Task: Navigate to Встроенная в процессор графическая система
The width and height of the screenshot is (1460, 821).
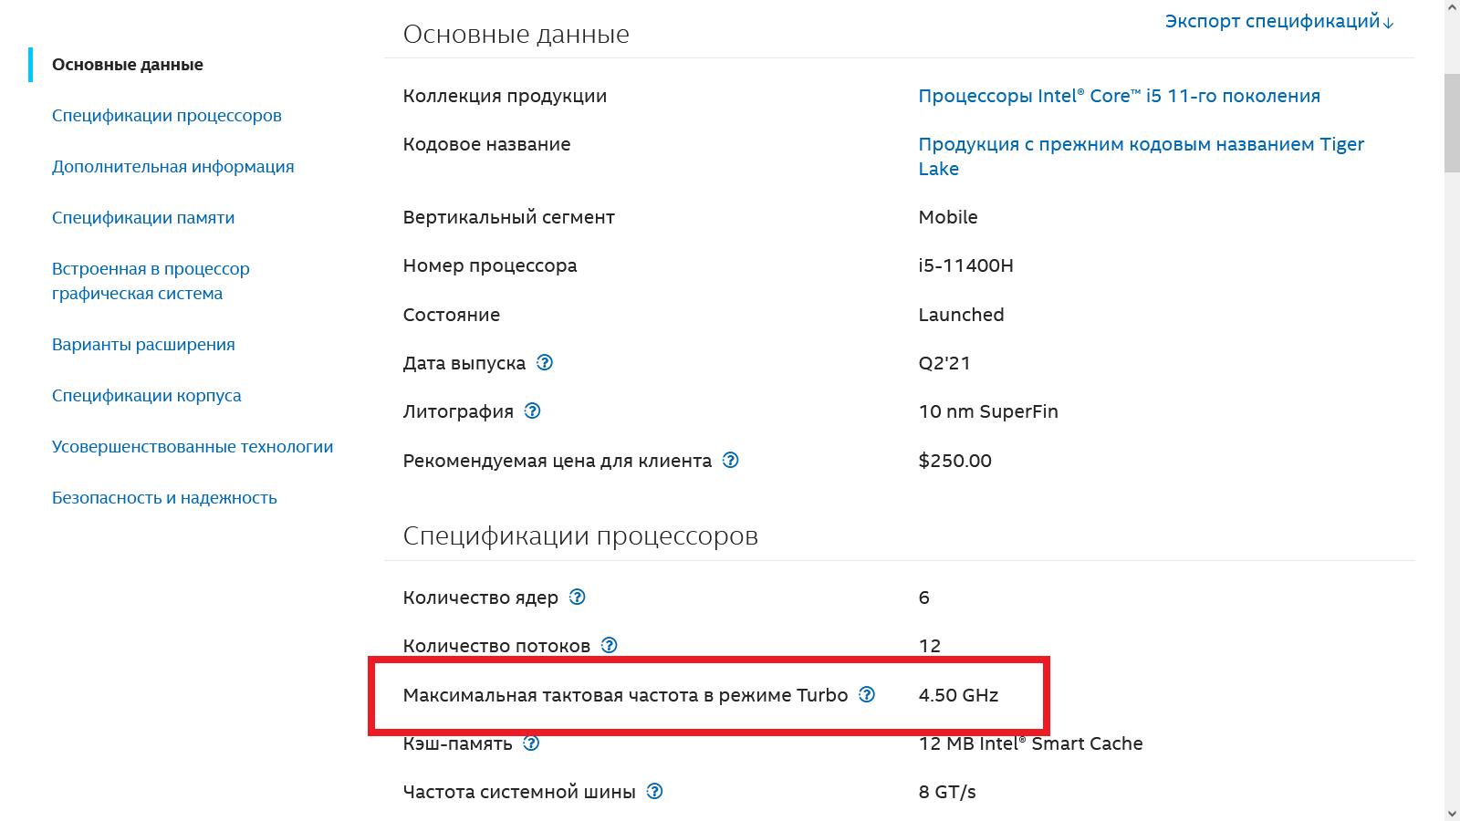Action: 151,281
